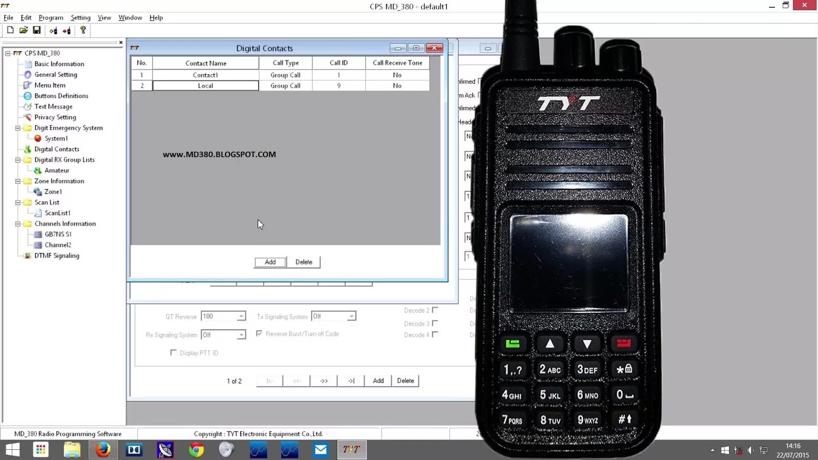Open About via the question mark icon
The height and width of the screenshot is (460, 818).
[83, 30]
